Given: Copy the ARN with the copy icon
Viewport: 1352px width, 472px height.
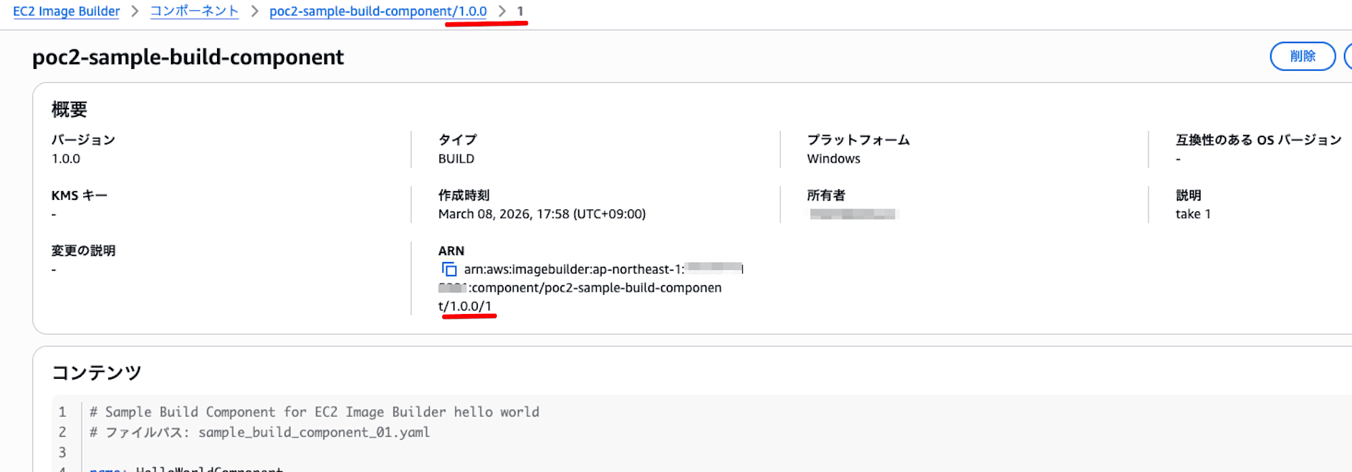Looking at the screenshot, I should (450, 269).
